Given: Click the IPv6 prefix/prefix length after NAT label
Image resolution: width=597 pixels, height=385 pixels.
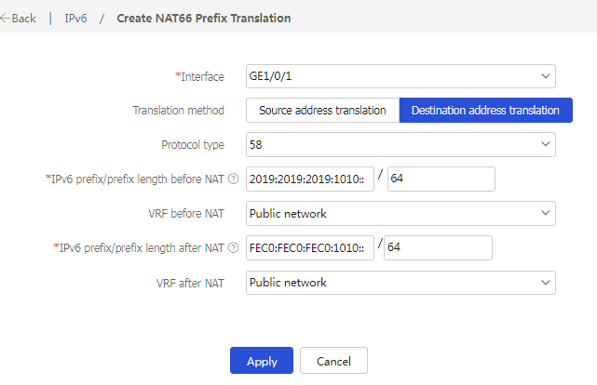Looking at the screenshot, I should coord(139,247).
